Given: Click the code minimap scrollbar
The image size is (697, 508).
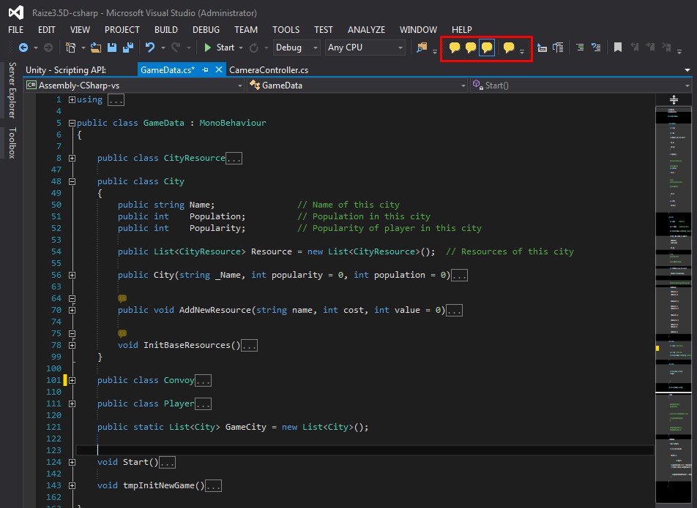Looking at the screenshot, I should (x=673, y=292).
